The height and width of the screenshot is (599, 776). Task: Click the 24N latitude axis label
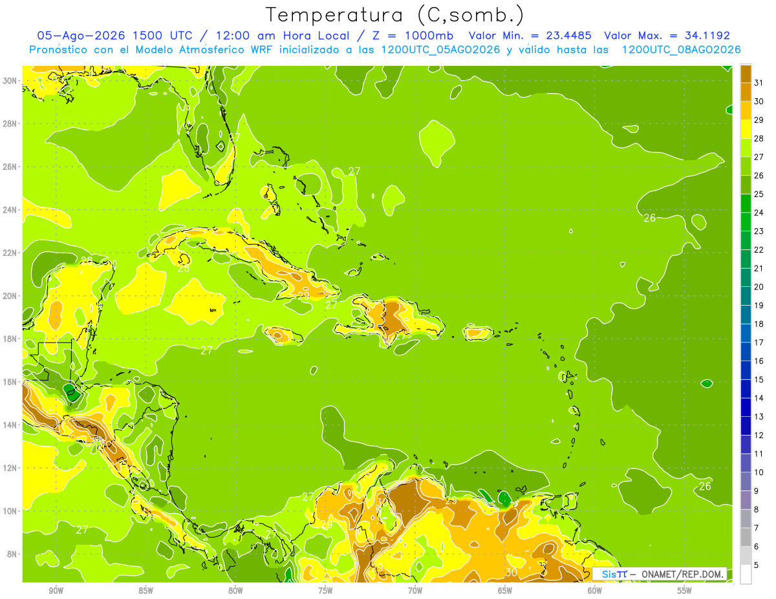[x=10, y=210]
